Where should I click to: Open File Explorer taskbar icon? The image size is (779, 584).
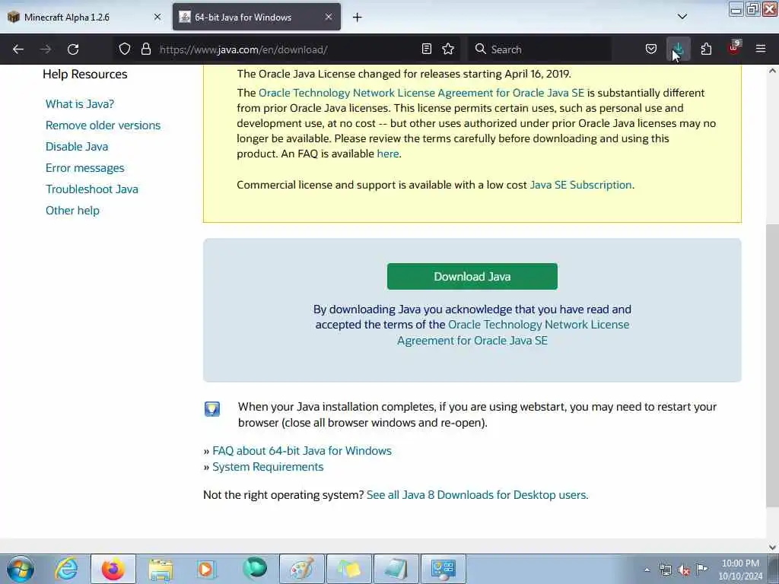(161, 569)
